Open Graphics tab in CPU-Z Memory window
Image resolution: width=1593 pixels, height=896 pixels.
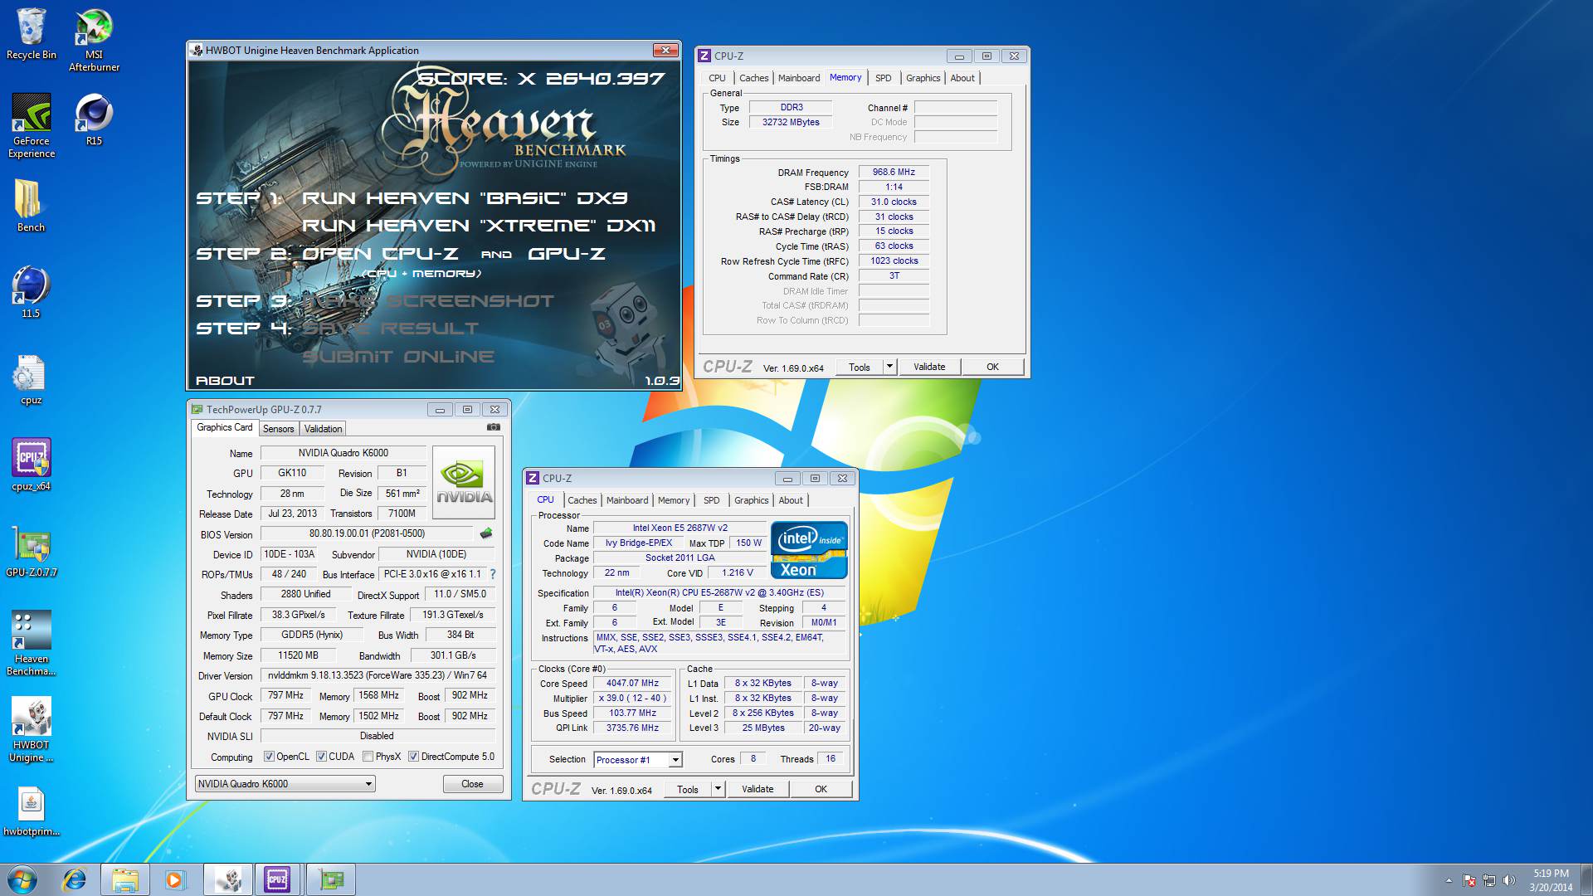(923, 78)
